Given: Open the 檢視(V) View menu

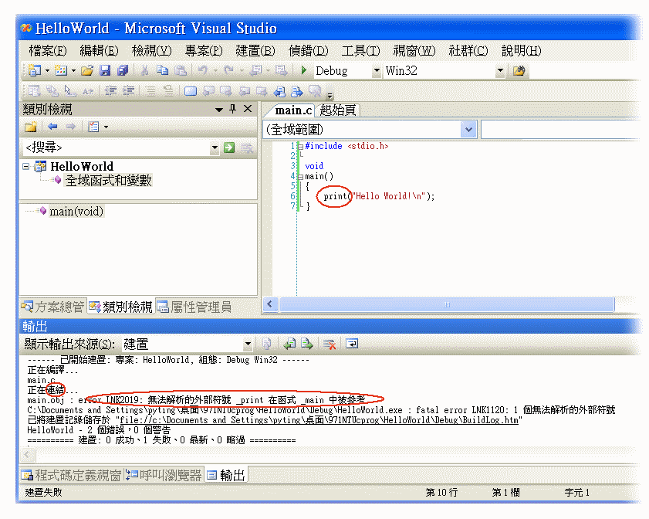Looking at the screenshot, I should (x=151, y=51).
